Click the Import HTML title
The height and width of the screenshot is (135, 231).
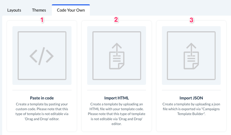coord(117,98)
